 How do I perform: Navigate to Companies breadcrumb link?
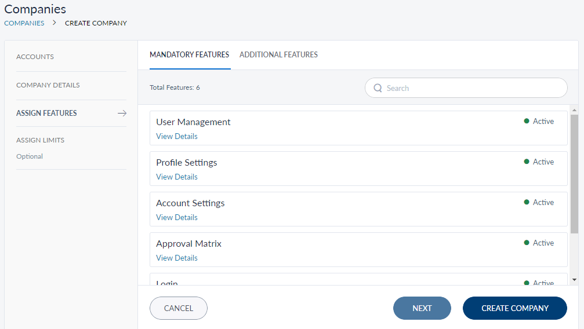click(24, 23)
